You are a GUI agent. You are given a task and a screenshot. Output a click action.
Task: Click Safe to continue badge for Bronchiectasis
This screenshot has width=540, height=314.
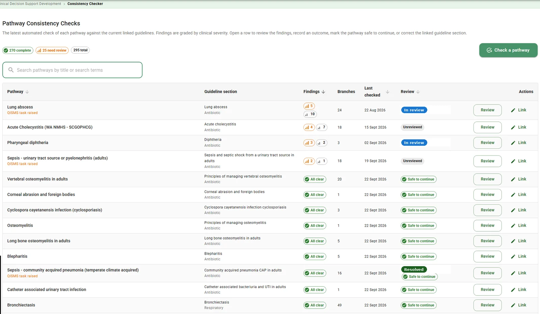[x=418, y=305]
